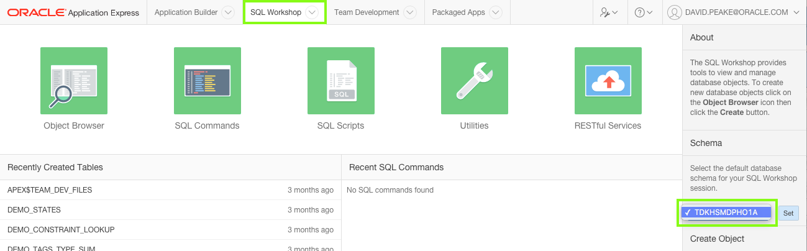Viewport: 807px width, 251px height.
Task: Launch the SQL Commands icon
Action: (x=207, y=81)
